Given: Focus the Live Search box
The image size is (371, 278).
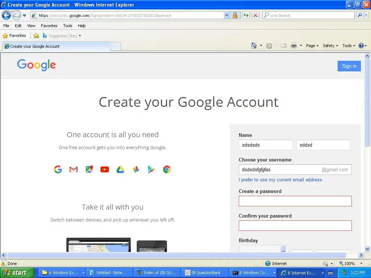Looking at the screenshot, I should click(x=309, y=15).
